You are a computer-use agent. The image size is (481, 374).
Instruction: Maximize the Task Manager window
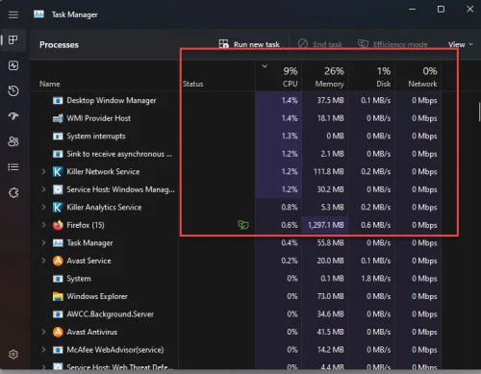click(x=441, y=10)
